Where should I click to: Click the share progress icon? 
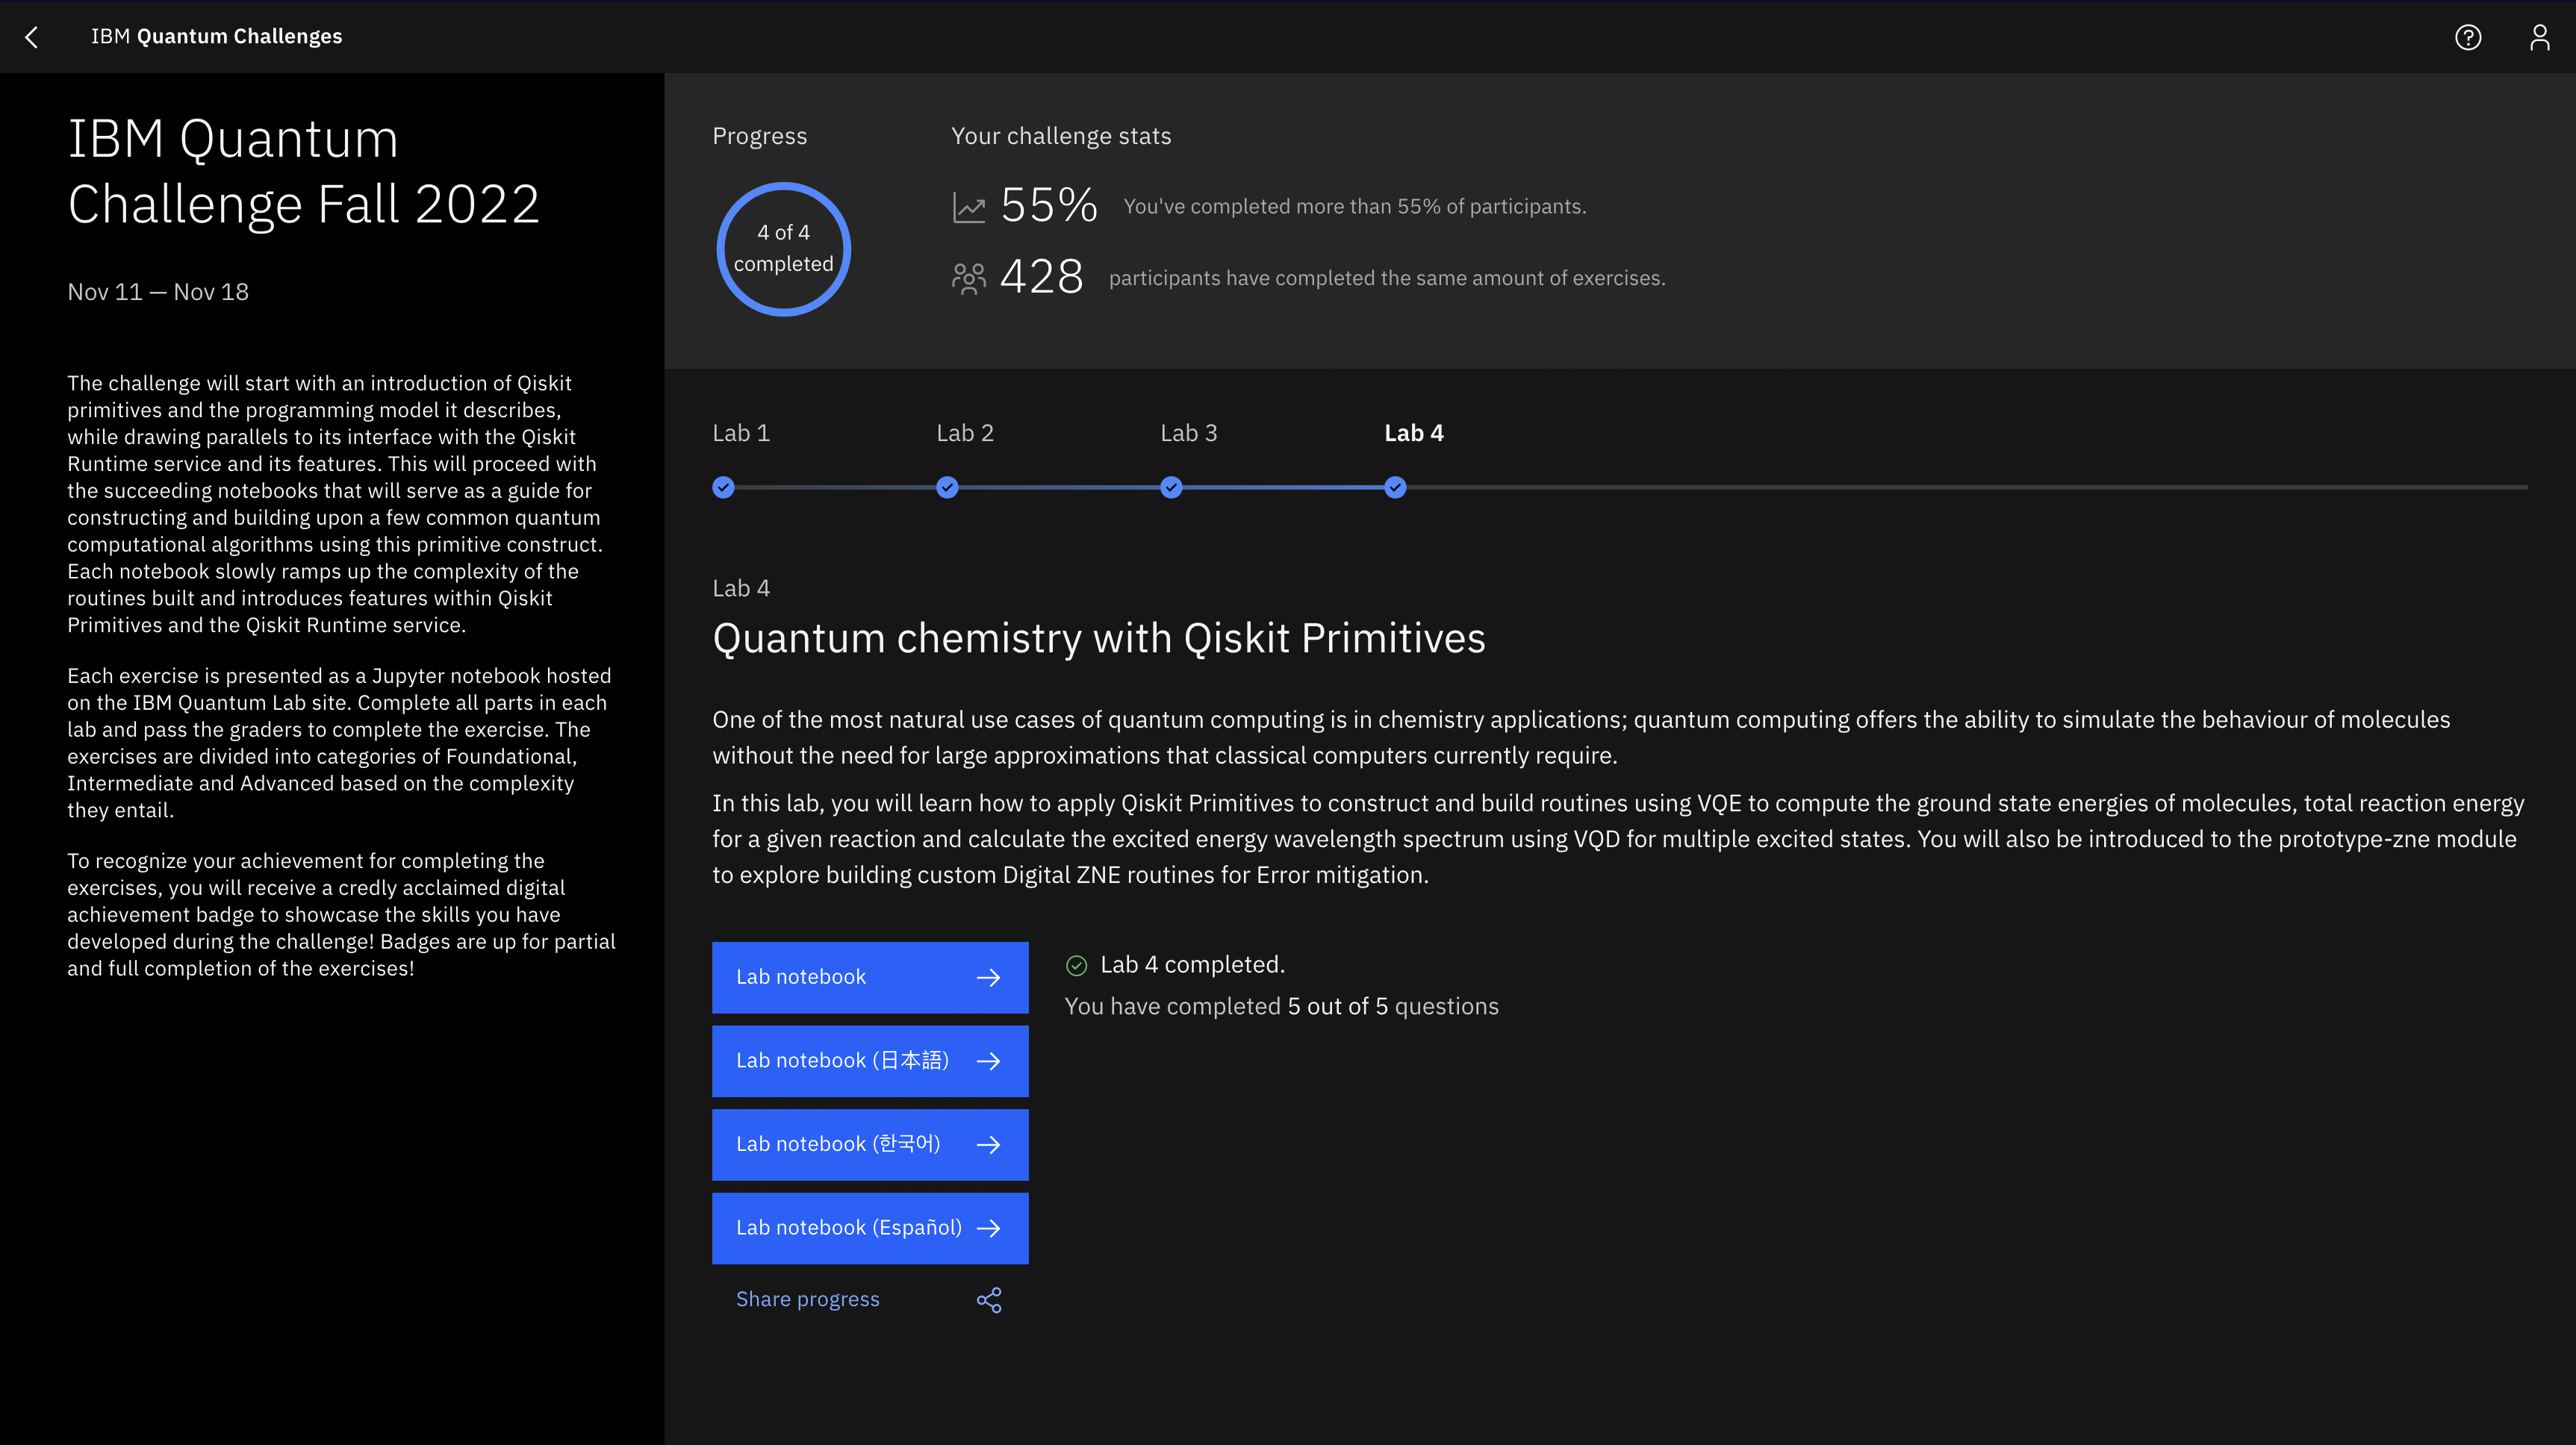[989, 1299]
